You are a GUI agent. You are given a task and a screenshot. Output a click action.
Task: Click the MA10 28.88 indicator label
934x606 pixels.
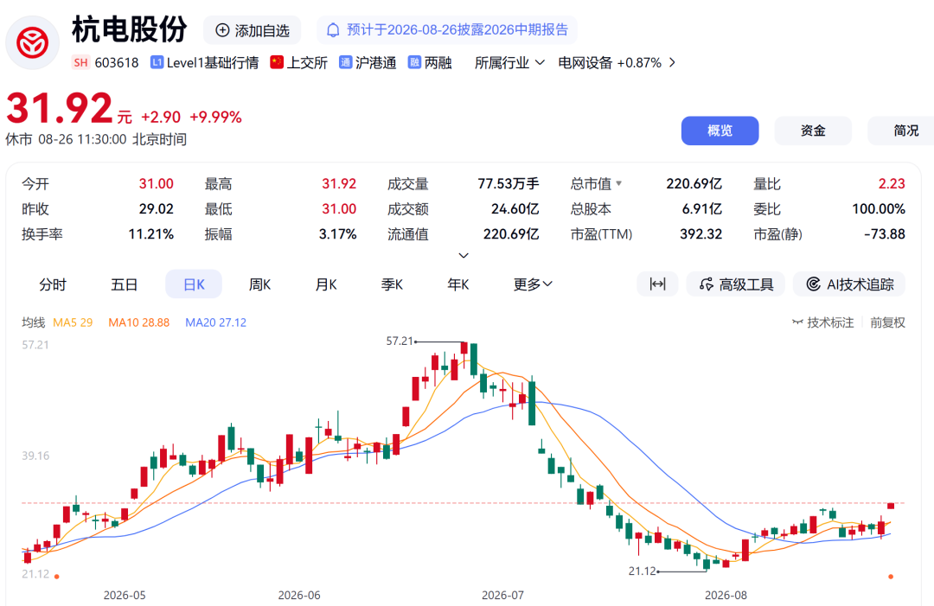point(138,322)
